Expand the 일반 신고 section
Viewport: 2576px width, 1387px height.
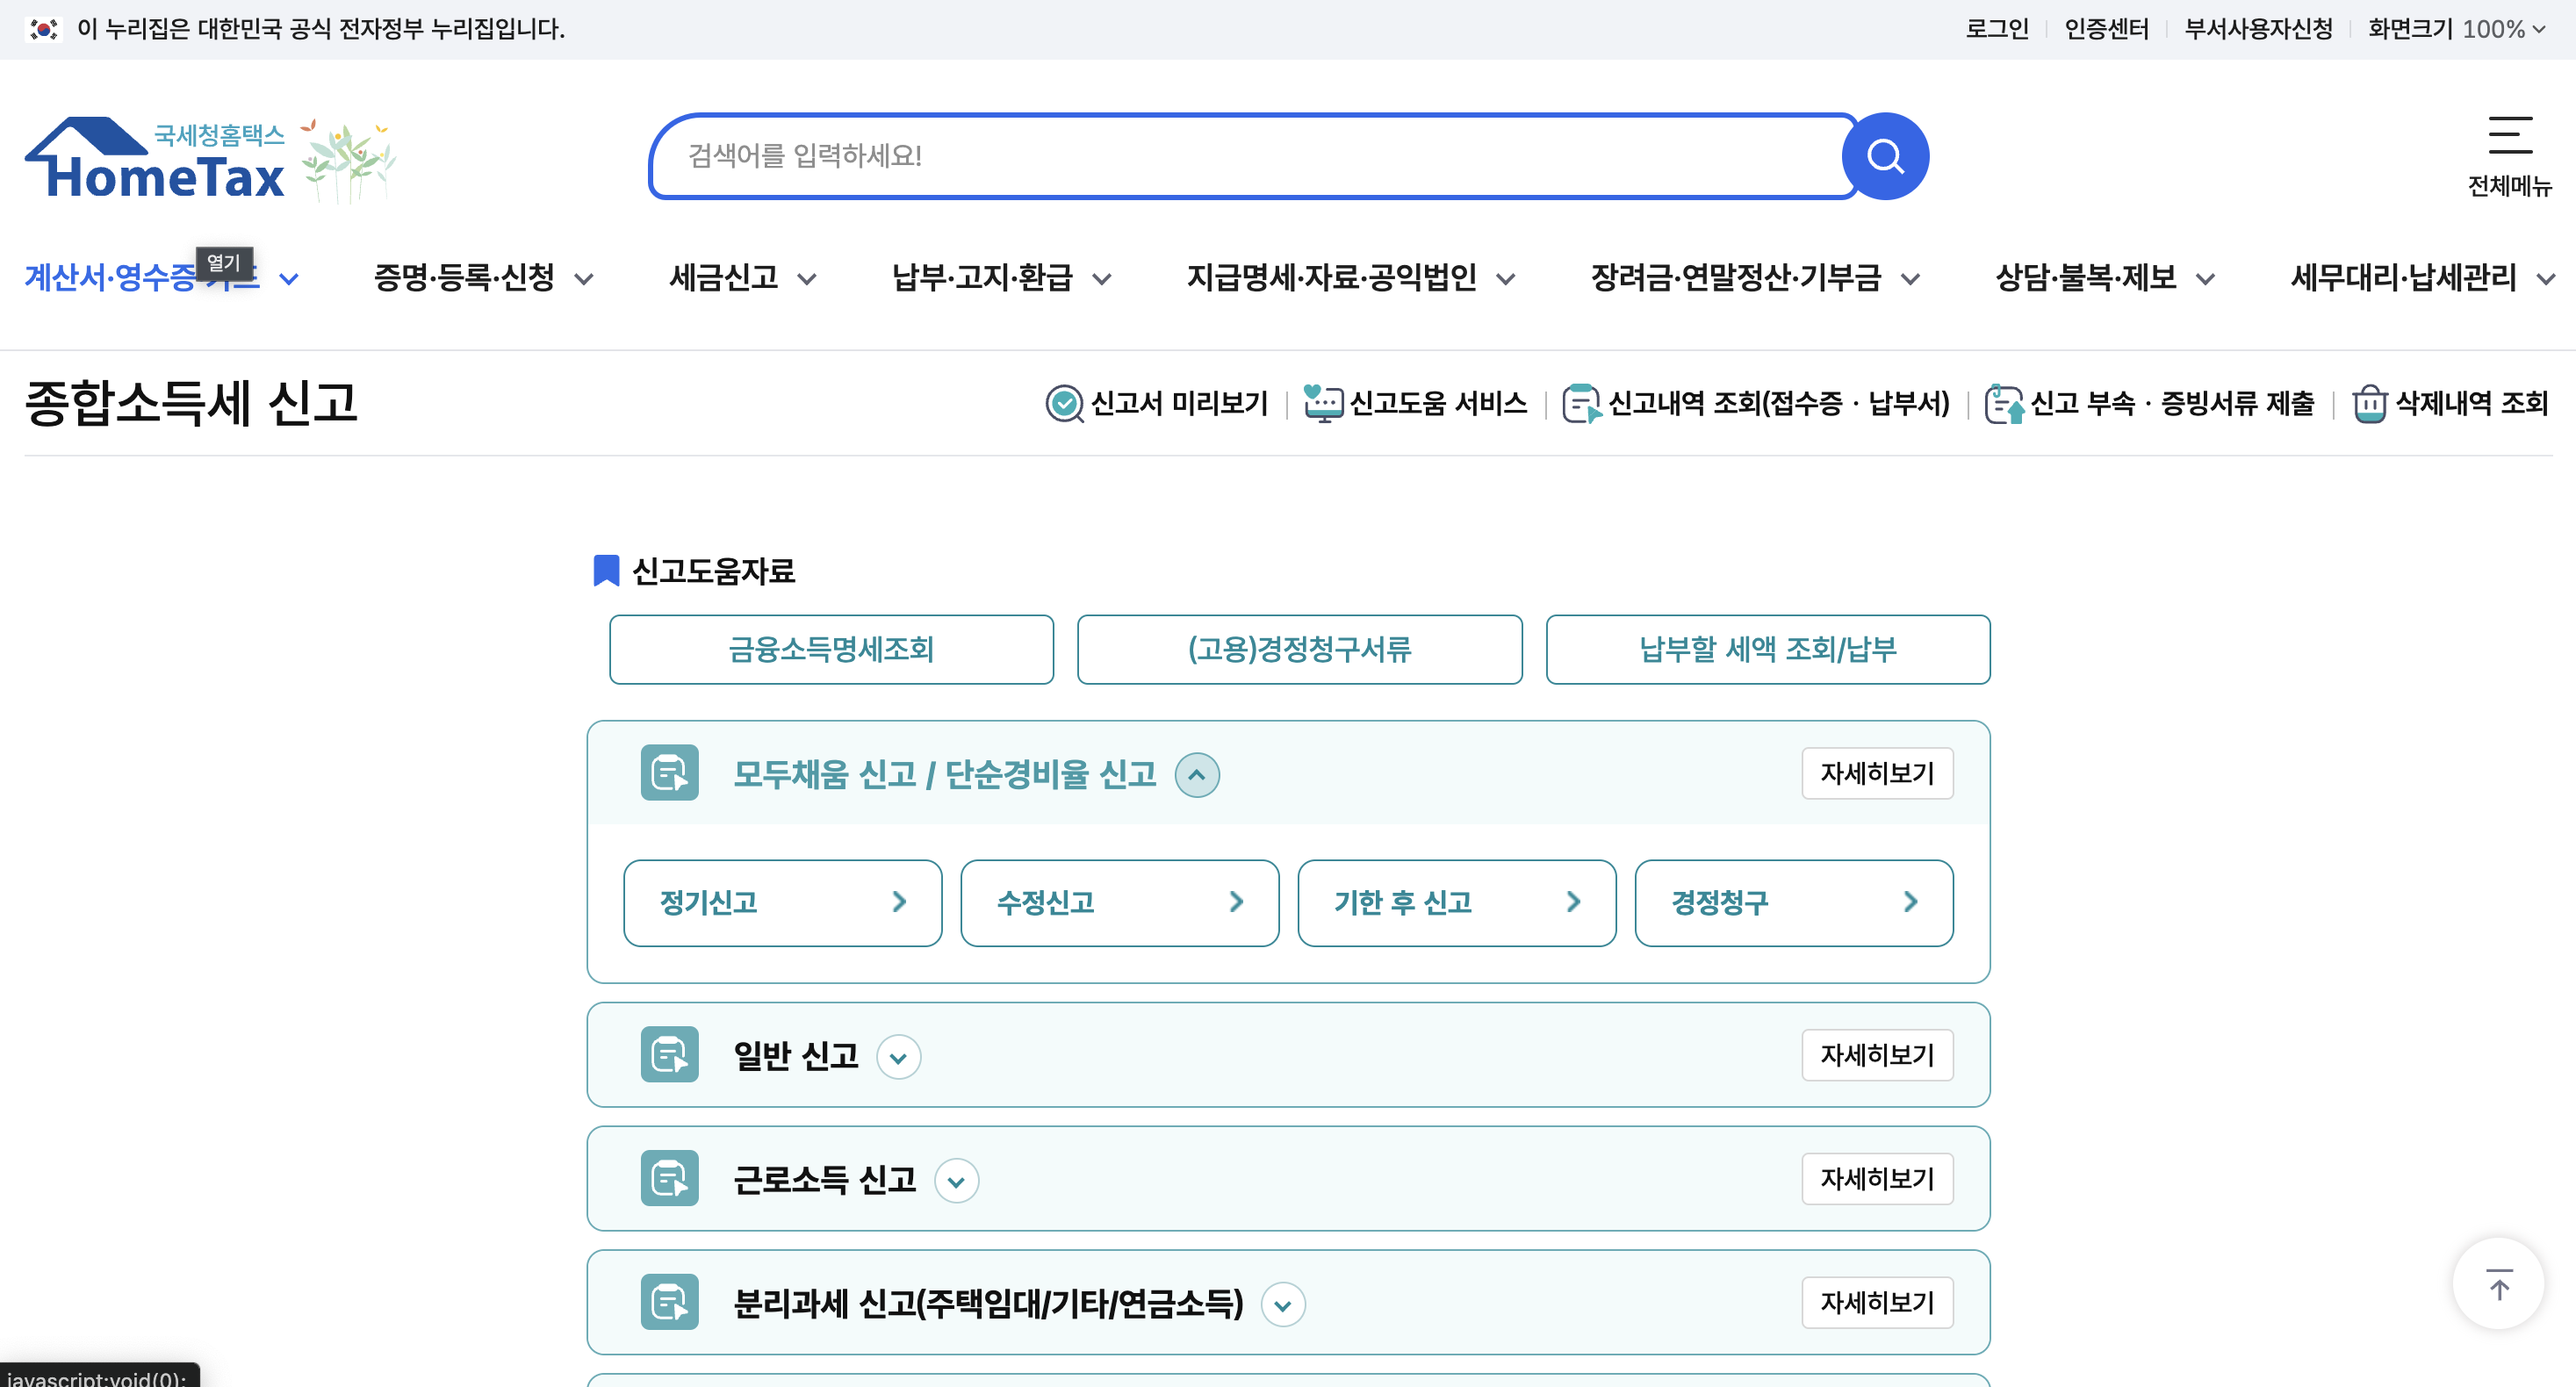(x=898, y=1057)
